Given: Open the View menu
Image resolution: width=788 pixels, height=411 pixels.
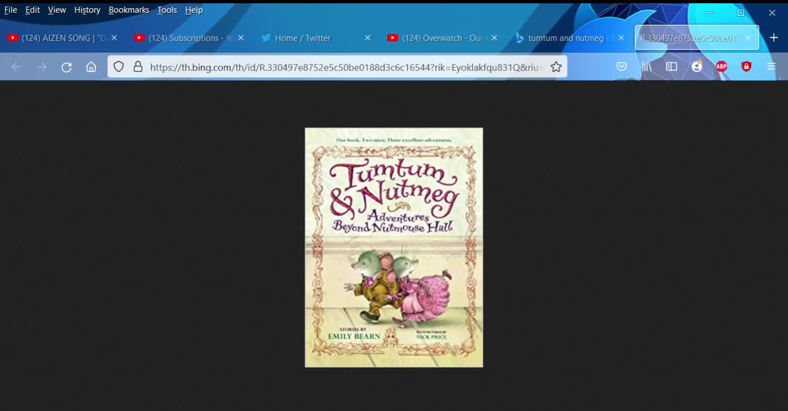Looking at the screenshot, I should 57,10.
